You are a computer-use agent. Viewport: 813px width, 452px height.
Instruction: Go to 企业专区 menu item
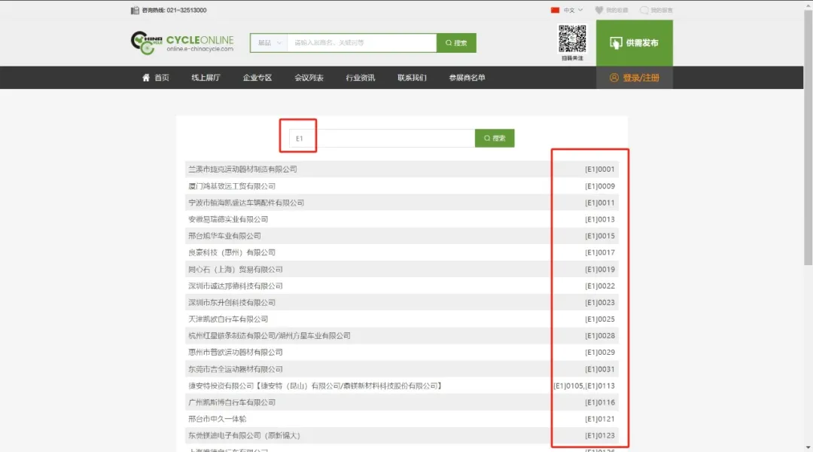257,78
